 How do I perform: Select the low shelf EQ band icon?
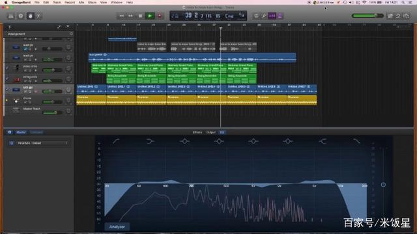pos(150,141)
